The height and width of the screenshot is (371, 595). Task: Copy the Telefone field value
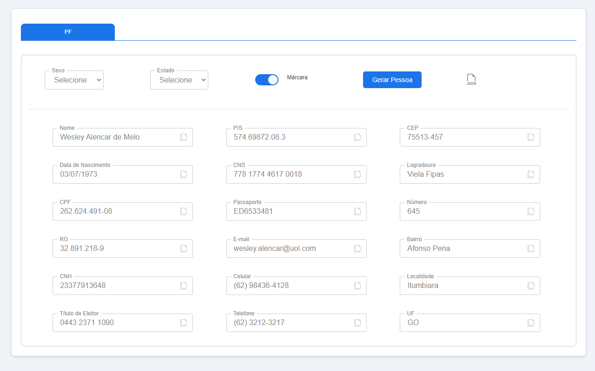pyautogui.click(x=357, y=323)
